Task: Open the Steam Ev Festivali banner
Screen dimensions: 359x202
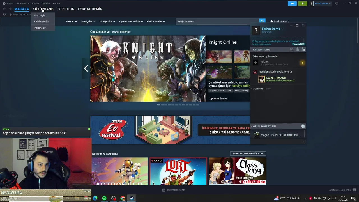Action: (170, 130)
